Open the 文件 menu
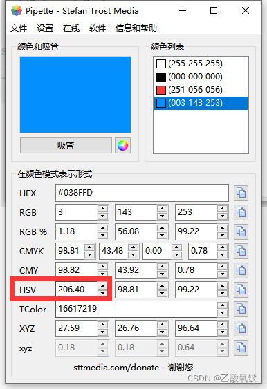Image resolution: width=267 pixels, height=389 pixels. pos(19,28)
